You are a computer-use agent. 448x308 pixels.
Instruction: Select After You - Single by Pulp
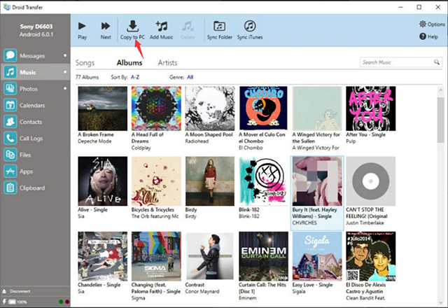371,108
